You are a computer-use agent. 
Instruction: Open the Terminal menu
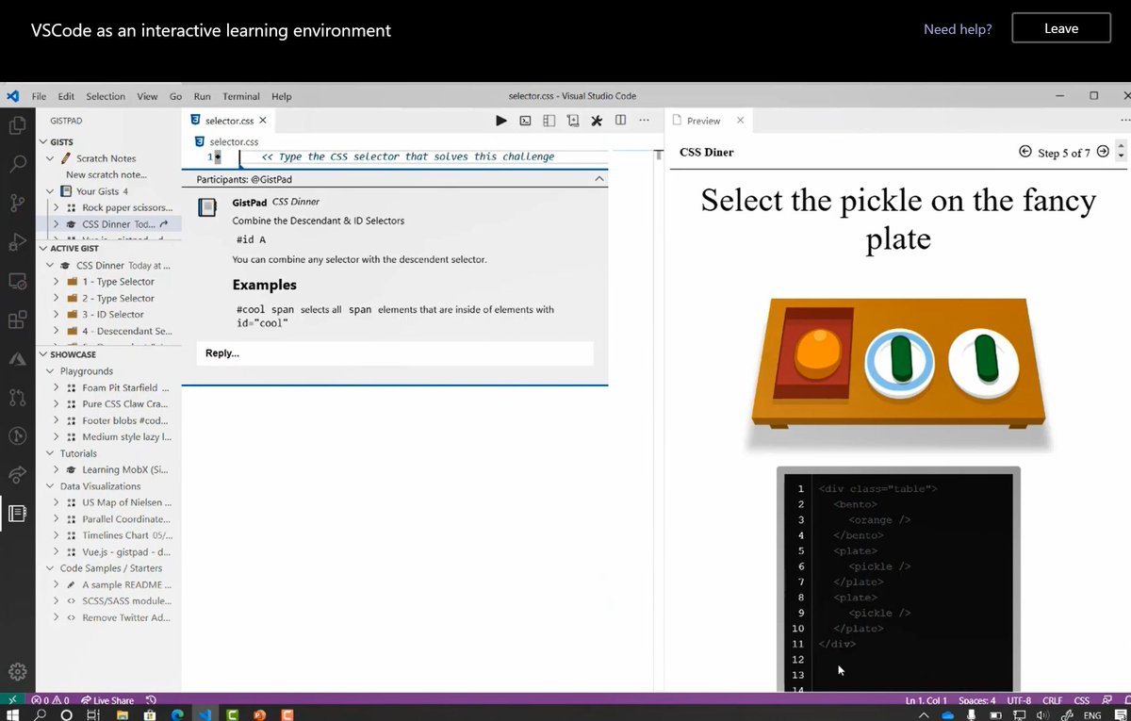[x=240, y=95]
